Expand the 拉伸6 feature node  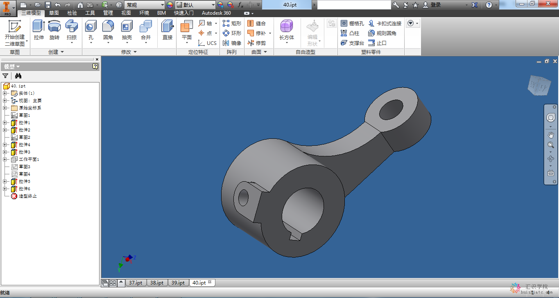point(5,189)
